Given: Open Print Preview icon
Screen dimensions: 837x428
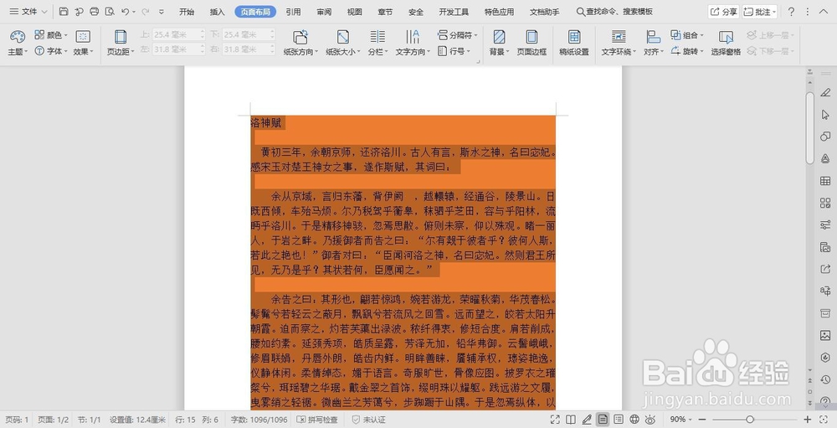Looking at the screenshot, I should [110, 11].
